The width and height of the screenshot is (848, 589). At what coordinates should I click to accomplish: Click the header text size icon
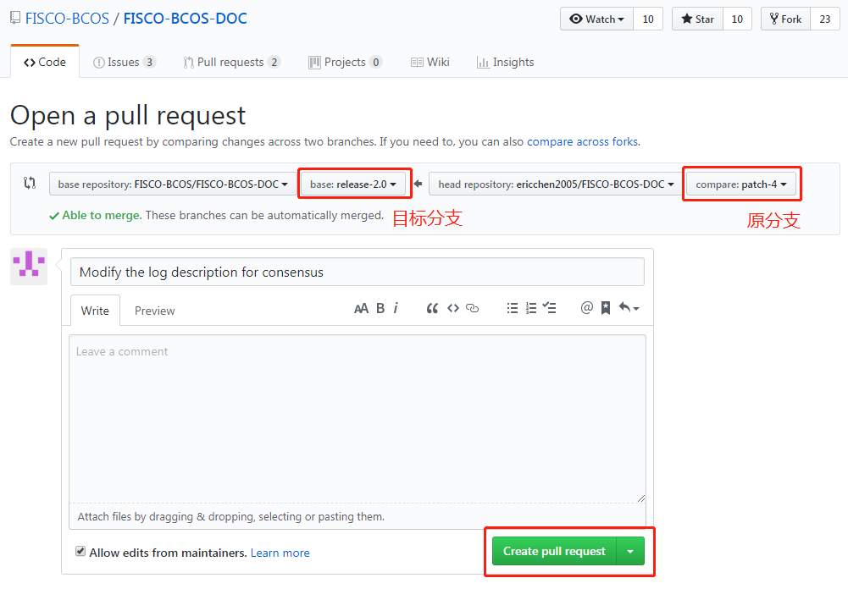[361, 308]
